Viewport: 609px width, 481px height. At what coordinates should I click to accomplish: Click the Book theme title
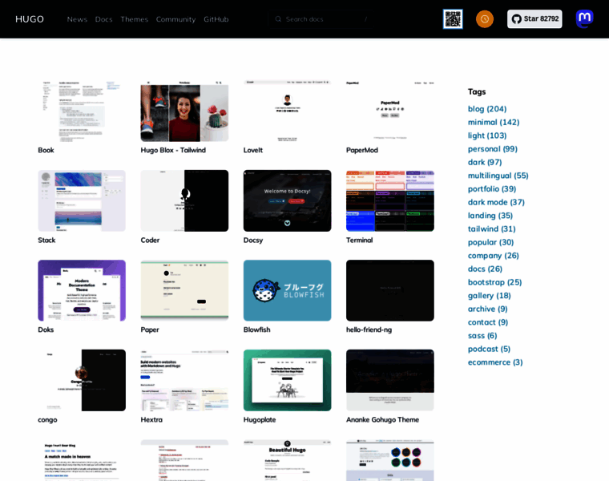pos(46,150)
